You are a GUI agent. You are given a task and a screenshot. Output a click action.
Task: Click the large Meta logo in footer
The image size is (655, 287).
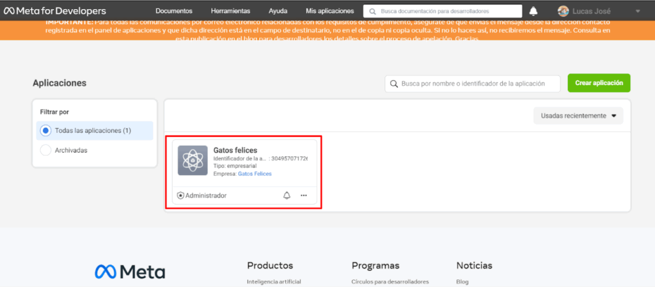130,271
